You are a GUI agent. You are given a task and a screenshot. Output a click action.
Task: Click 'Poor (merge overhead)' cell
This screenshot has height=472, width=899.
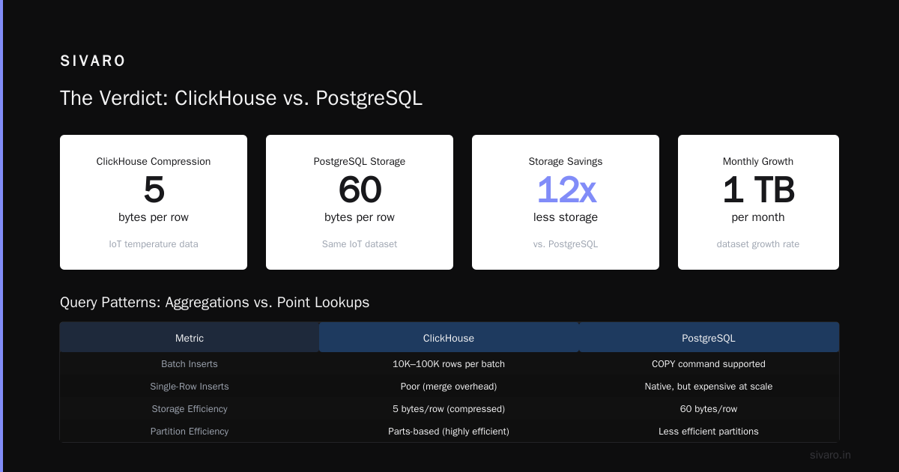pos(449,387)
